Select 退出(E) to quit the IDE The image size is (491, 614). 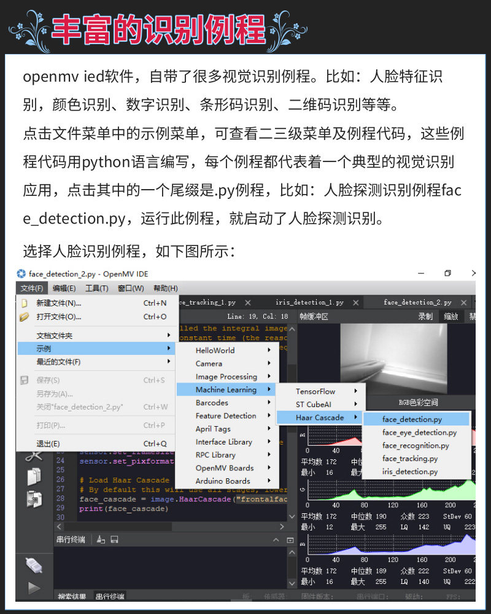pos(96,444)
